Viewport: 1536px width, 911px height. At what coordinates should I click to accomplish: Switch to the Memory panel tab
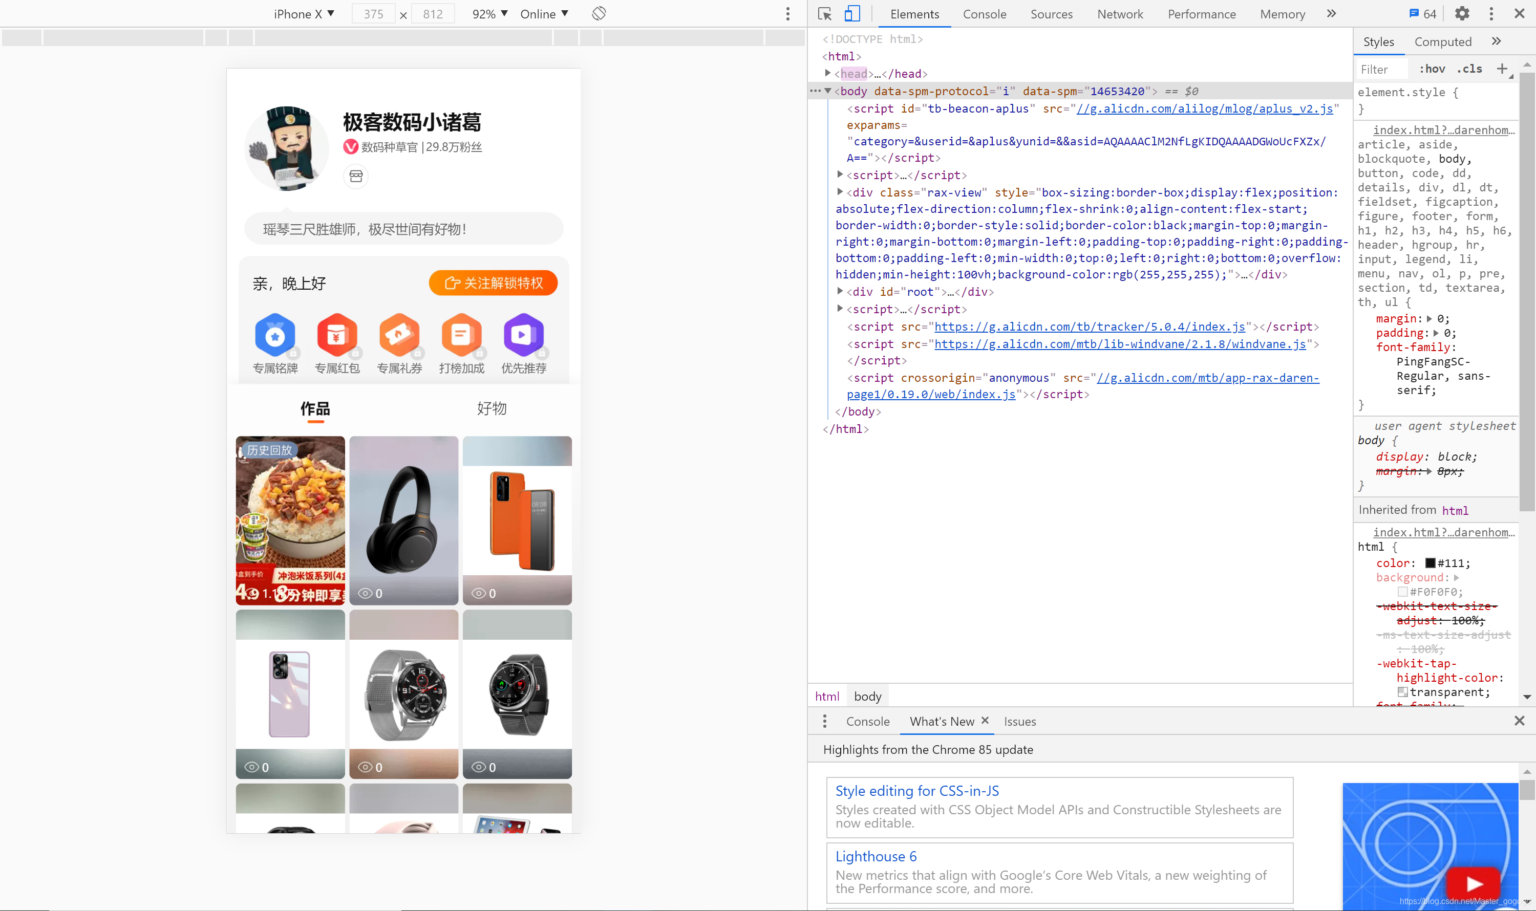(1283, 13)
